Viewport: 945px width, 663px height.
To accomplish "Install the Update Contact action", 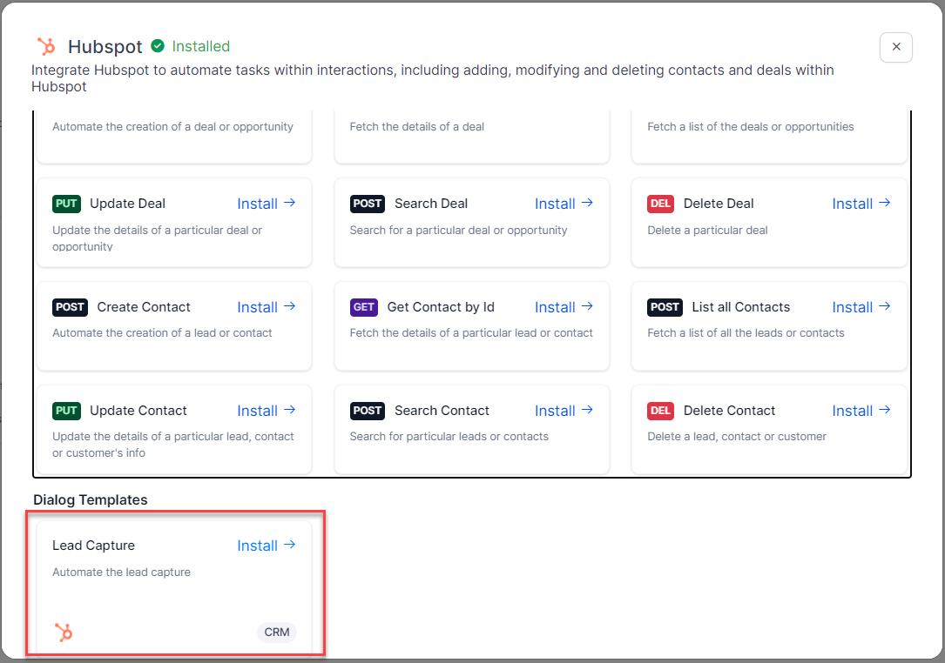I will pyautogui.click(x=267, y=411).
